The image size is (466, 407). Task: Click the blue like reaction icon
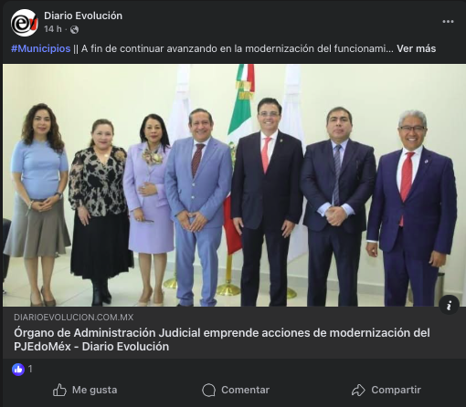pos(18,370)
